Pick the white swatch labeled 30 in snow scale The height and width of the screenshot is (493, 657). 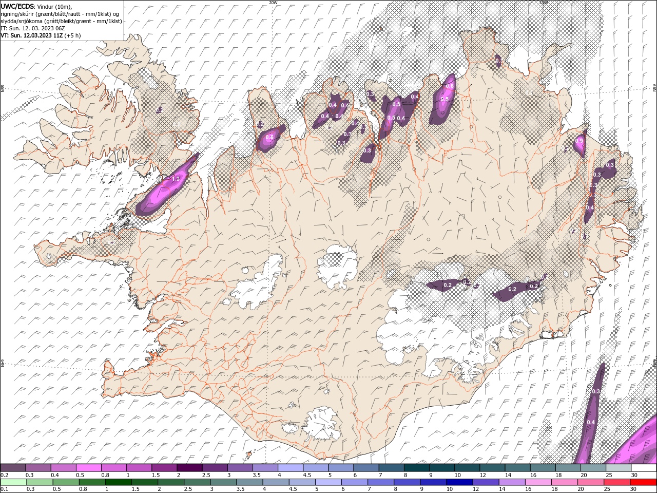(x=644, y=468)
